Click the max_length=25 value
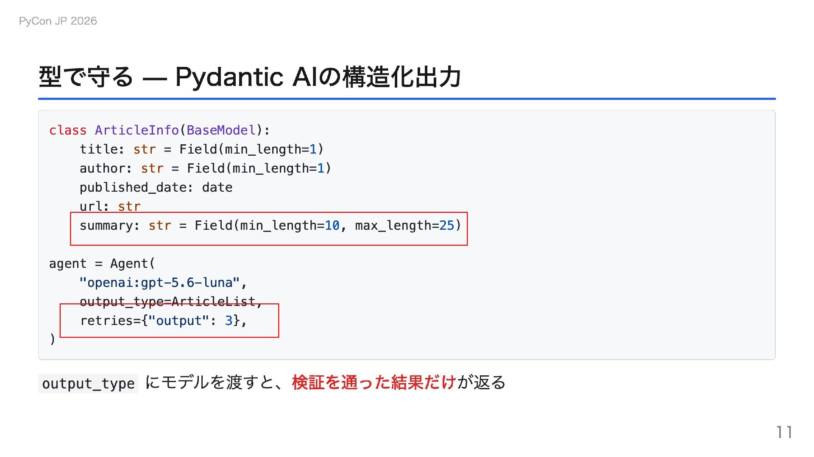Viewport: 814px width, 457px height. tap(404, 226)
